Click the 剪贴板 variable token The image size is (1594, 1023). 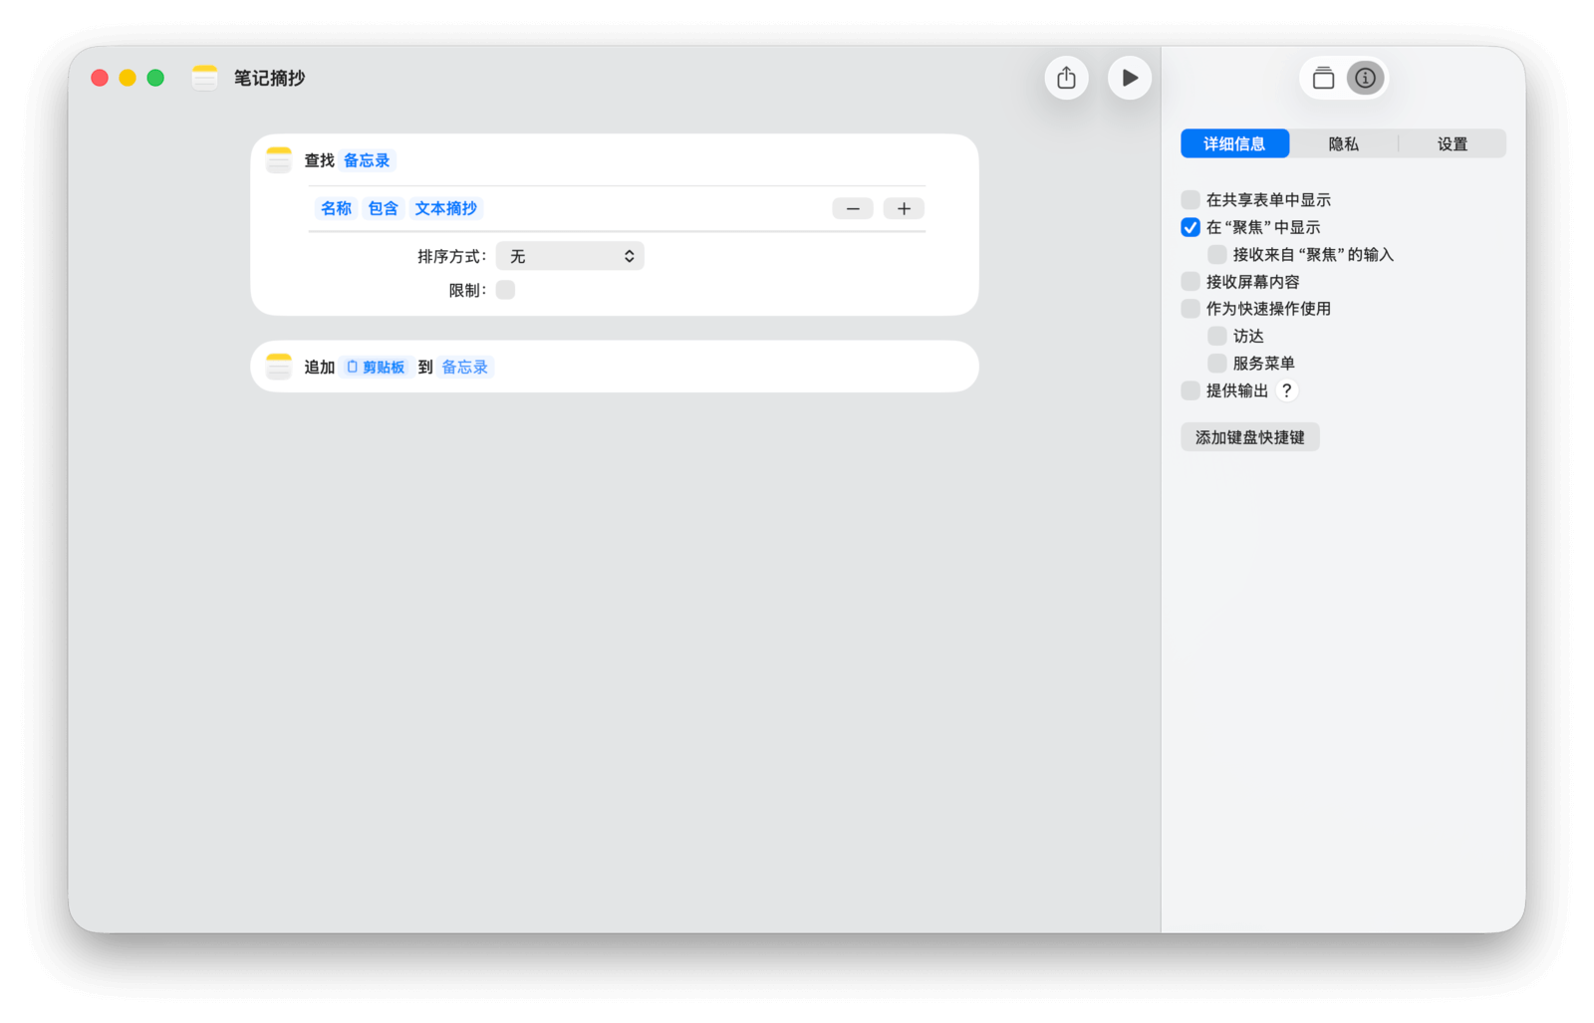click(377, 368)
